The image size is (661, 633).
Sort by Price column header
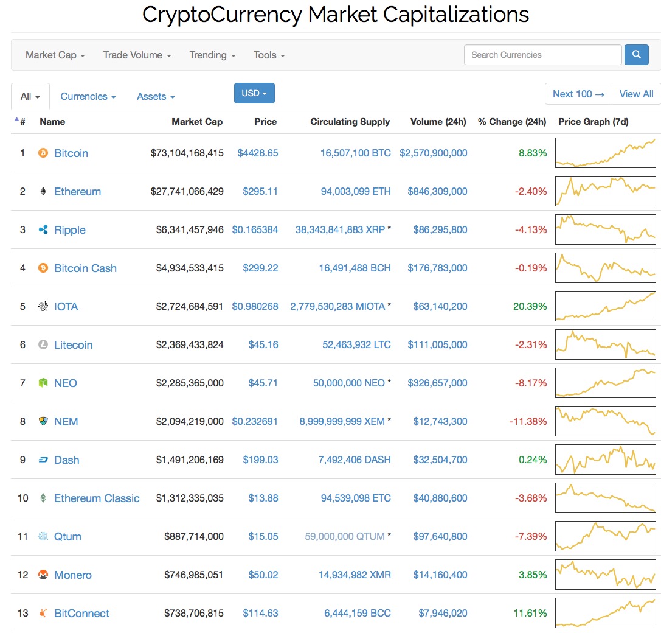coord(265,122)
